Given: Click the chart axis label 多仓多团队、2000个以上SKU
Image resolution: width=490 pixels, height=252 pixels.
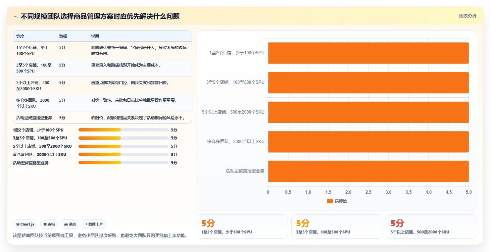Looking at the screenshot, I should (x=236, y=142).
